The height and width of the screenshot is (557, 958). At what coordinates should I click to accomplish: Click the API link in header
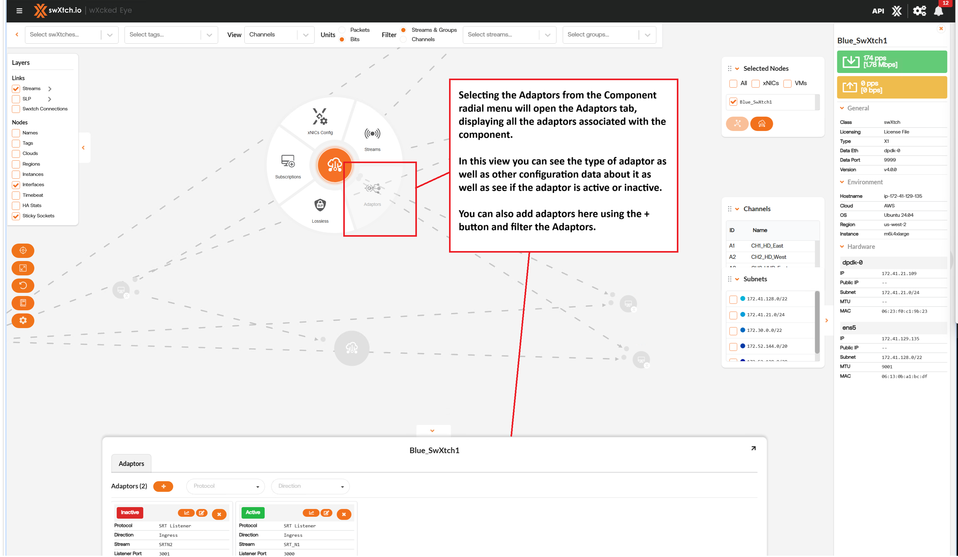point(877,11)
